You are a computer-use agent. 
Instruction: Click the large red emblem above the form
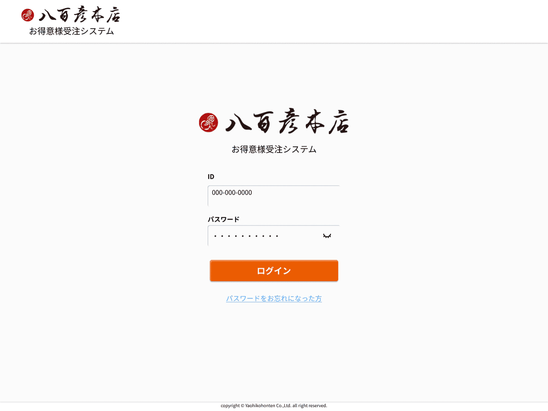208,123
